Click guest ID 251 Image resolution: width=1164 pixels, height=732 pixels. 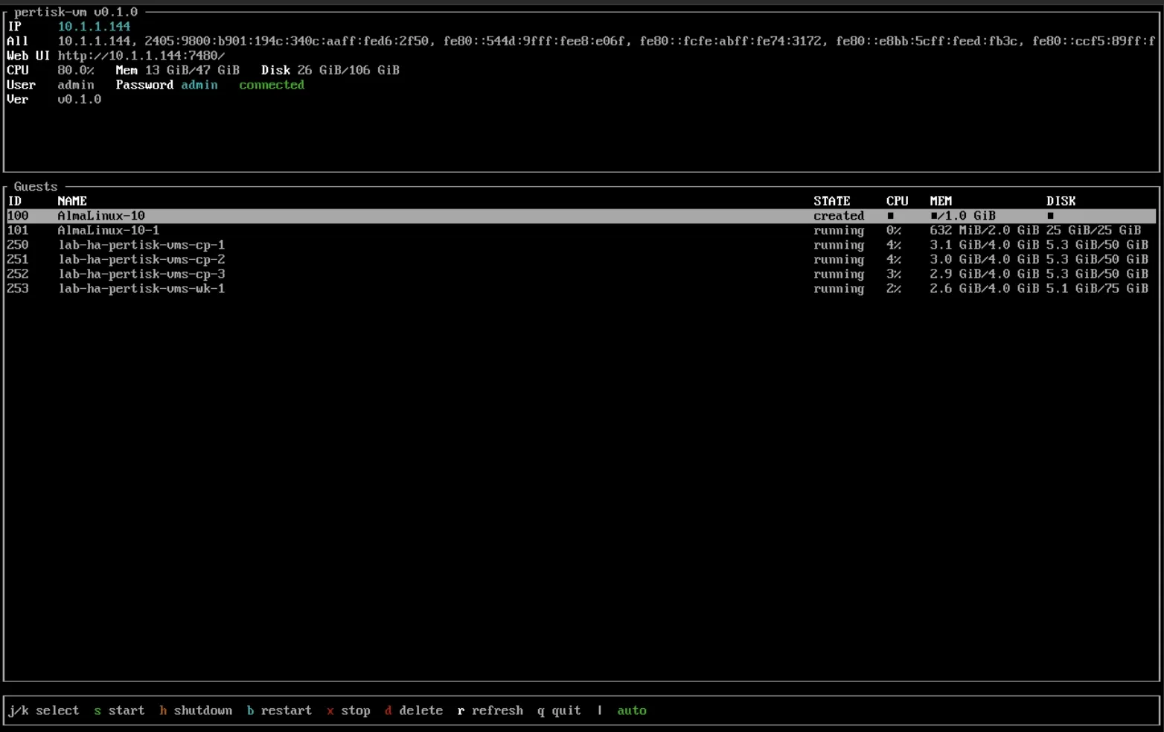click(x=18, y=259)
